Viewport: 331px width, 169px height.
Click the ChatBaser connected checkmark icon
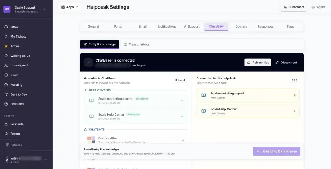point(88,63)
